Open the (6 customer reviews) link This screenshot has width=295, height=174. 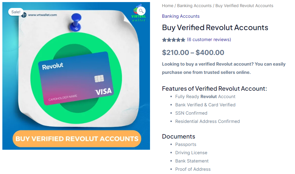point(208,39)
